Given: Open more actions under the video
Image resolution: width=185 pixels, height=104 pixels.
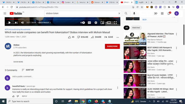Looking at the screenshot, I should 118,37.
